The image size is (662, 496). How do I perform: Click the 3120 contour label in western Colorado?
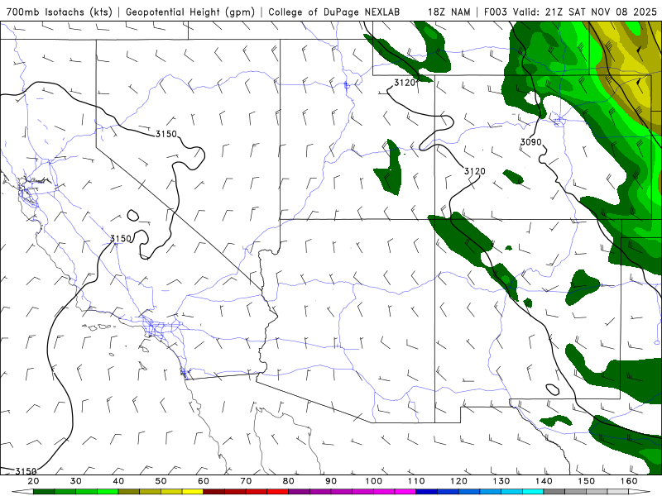click(x=474, y=171)
